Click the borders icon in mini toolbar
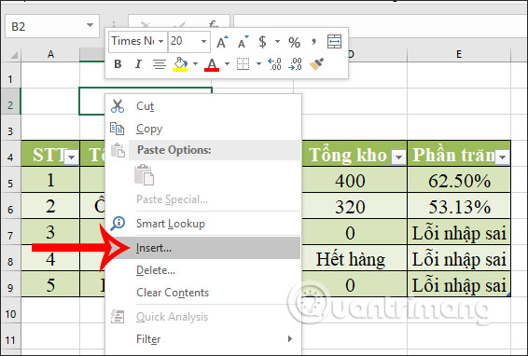The width and height of the screenshot is (528, 356). coord(243,63)
